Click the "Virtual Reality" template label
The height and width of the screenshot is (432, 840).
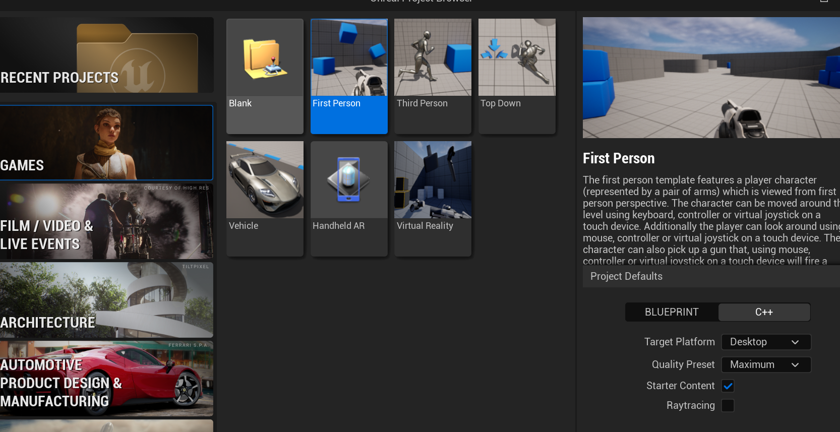click(425, 226)
